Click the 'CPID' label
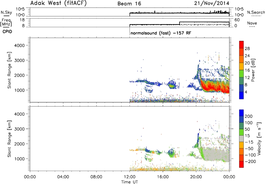The width and height of the screenshot is (265, 184). click(x=7, y=32)
